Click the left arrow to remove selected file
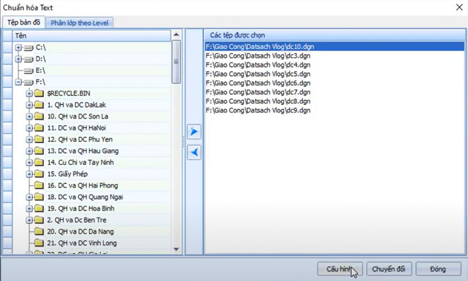468x281 pixels. (x=194, y=152)
